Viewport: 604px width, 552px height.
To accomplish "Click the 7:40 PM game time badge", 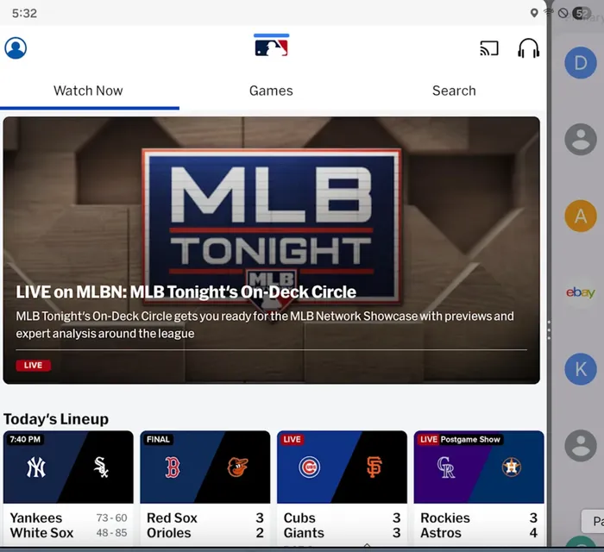I will 25,440.
